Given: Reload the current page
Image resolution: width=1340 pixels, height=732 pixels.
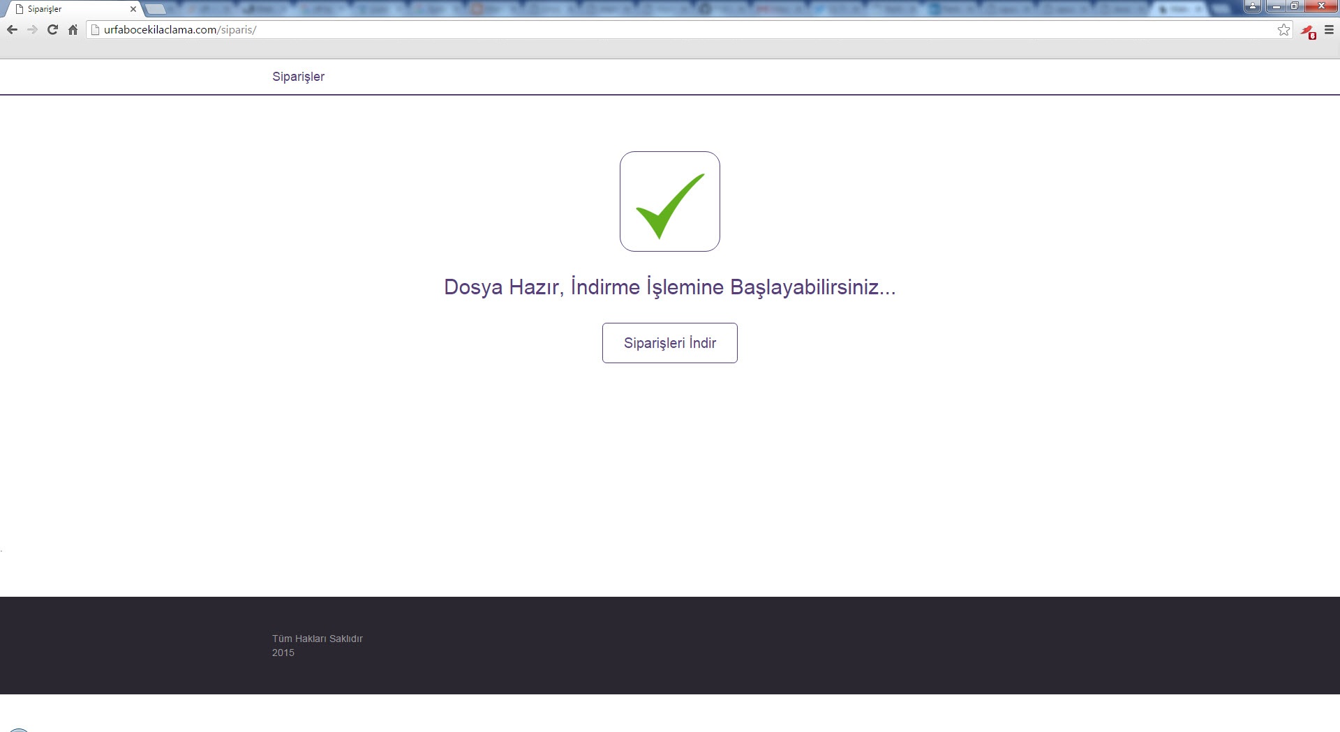Looking at the screenshot, I should 52,30.
